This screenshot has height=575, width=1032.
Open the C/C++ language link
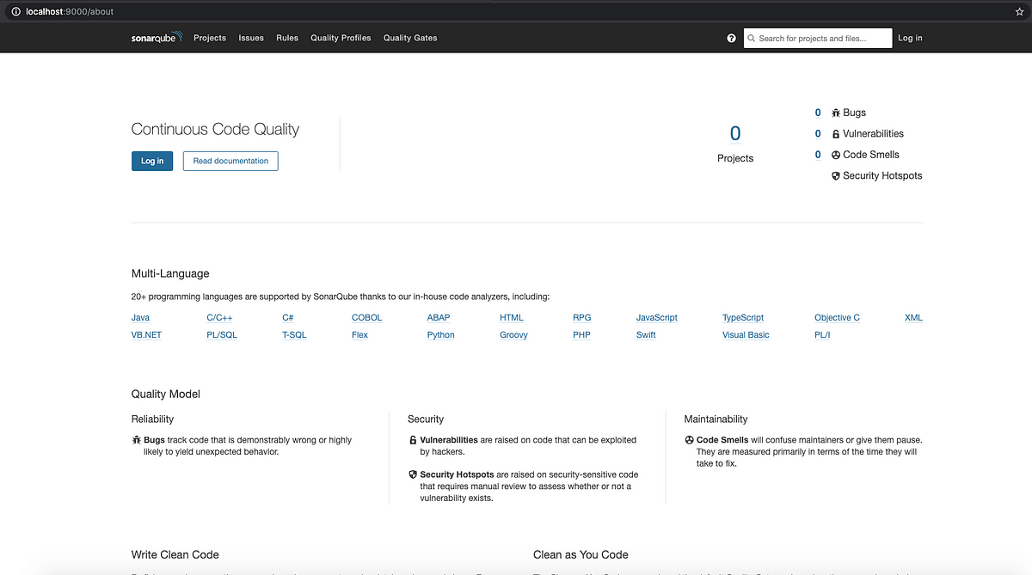pos(219,318)
